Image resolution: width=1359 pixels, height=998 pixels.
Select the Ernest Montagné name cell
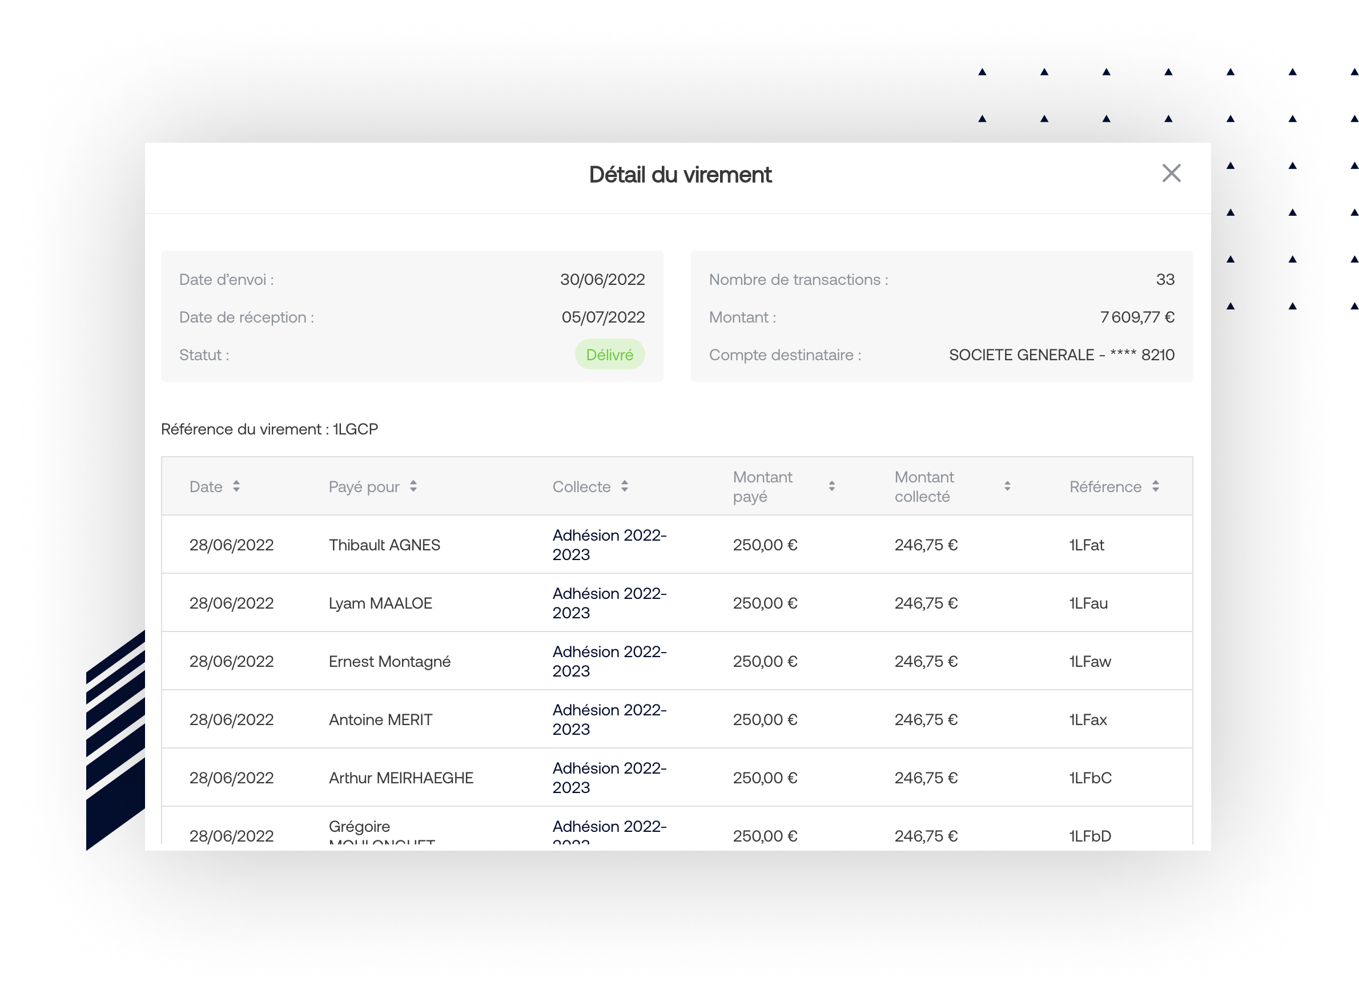389,661
